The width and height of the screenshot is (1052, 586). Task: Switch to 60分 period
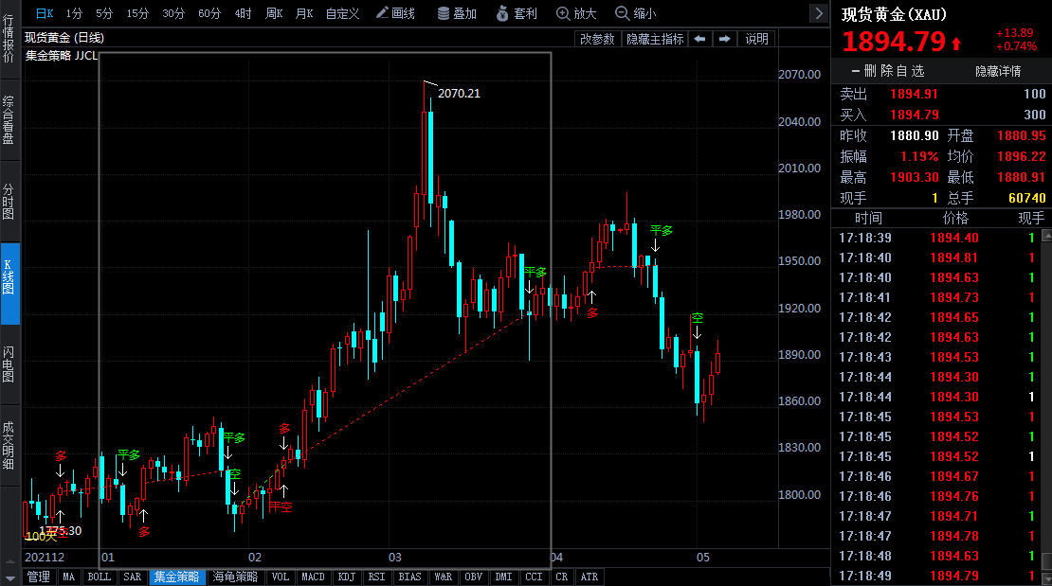pyautogui.click(x=209, y=13)
